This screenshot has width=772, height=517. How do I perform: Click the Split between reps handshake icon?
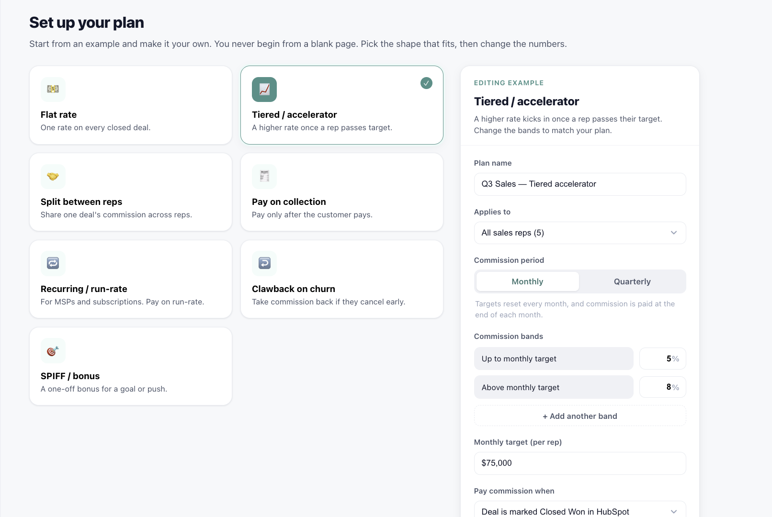click(x=53, y=177)
